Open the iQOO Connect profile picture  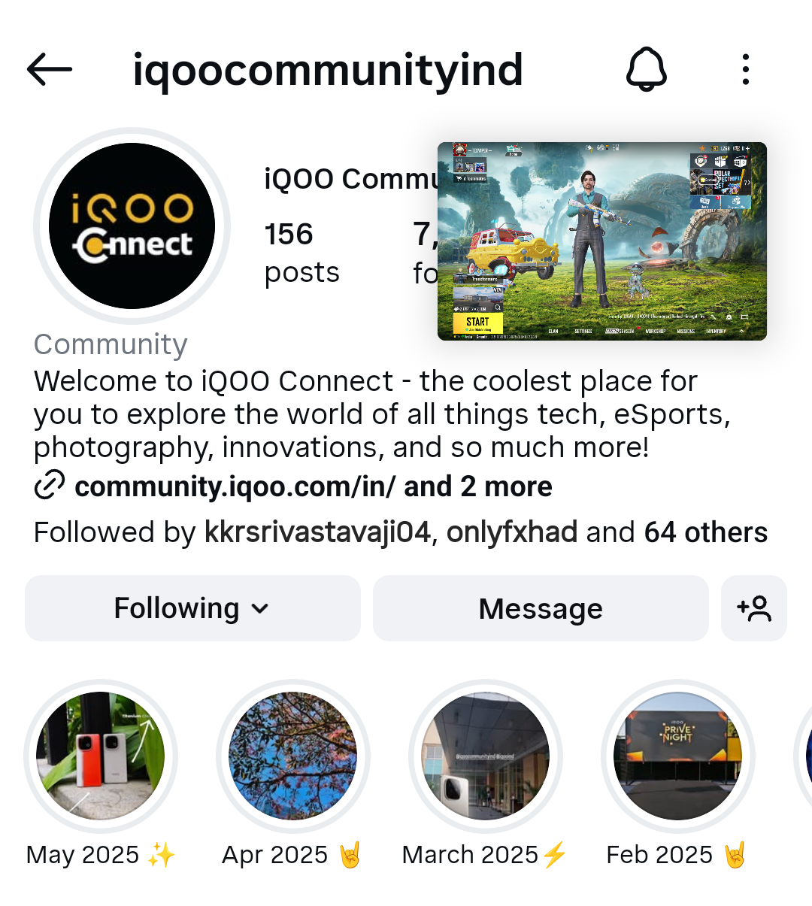click(x=132, y=226)
